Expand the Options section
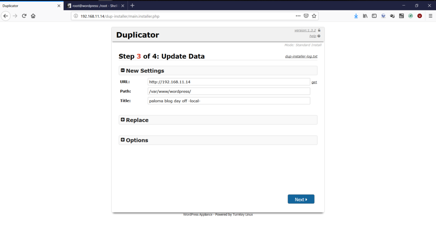Viewport: 436px width, 234px height. point(123,140)
